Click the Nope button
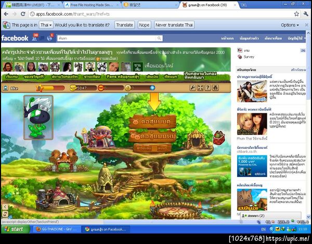Image resolution: width=312 pixels, height=244 pixels. pos(144,25)
